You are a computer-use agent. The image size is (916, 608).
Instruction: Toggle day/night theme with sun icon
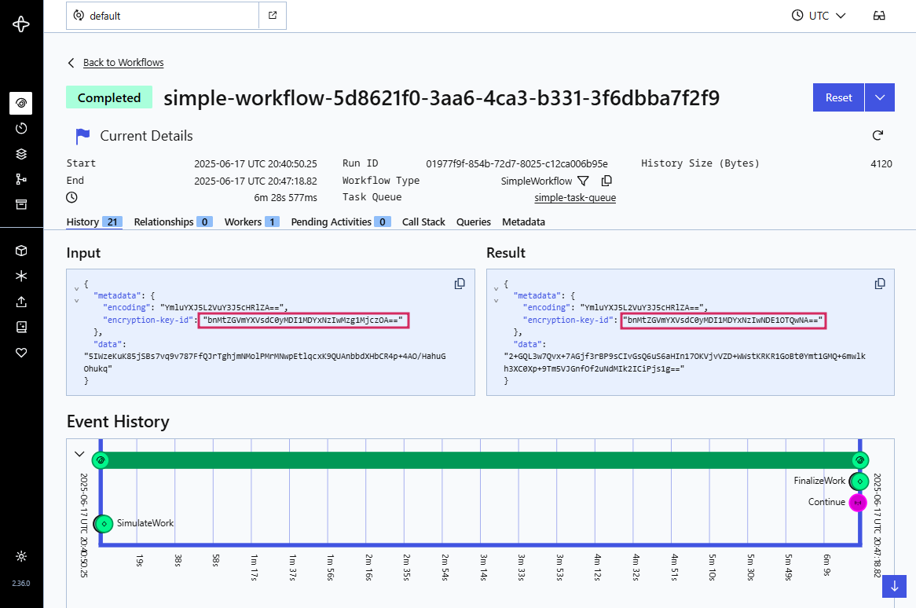(21, 556)
